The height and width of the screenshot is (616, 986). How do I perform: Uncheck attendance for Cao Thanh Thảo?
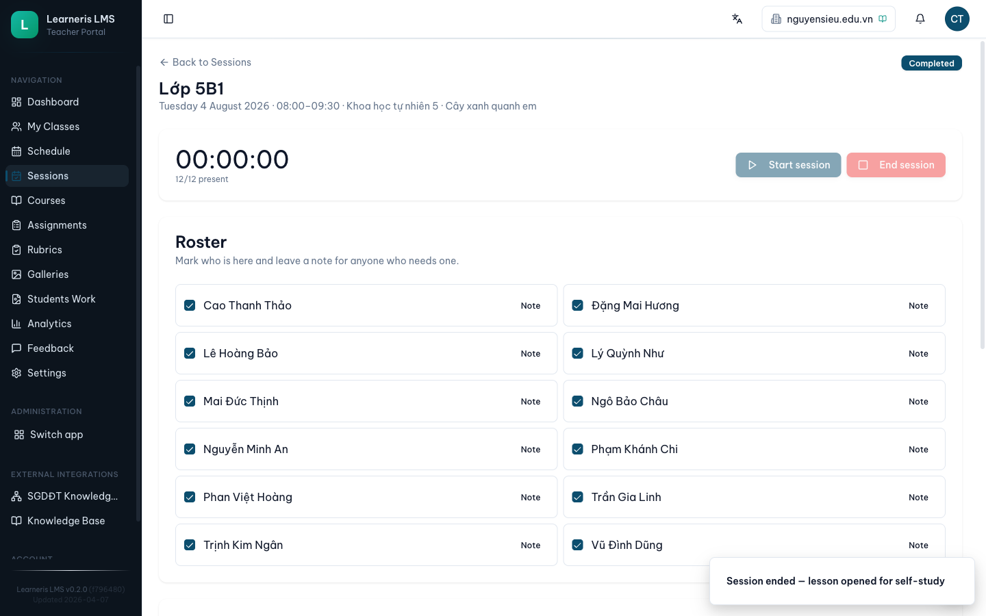coord(190,305)
